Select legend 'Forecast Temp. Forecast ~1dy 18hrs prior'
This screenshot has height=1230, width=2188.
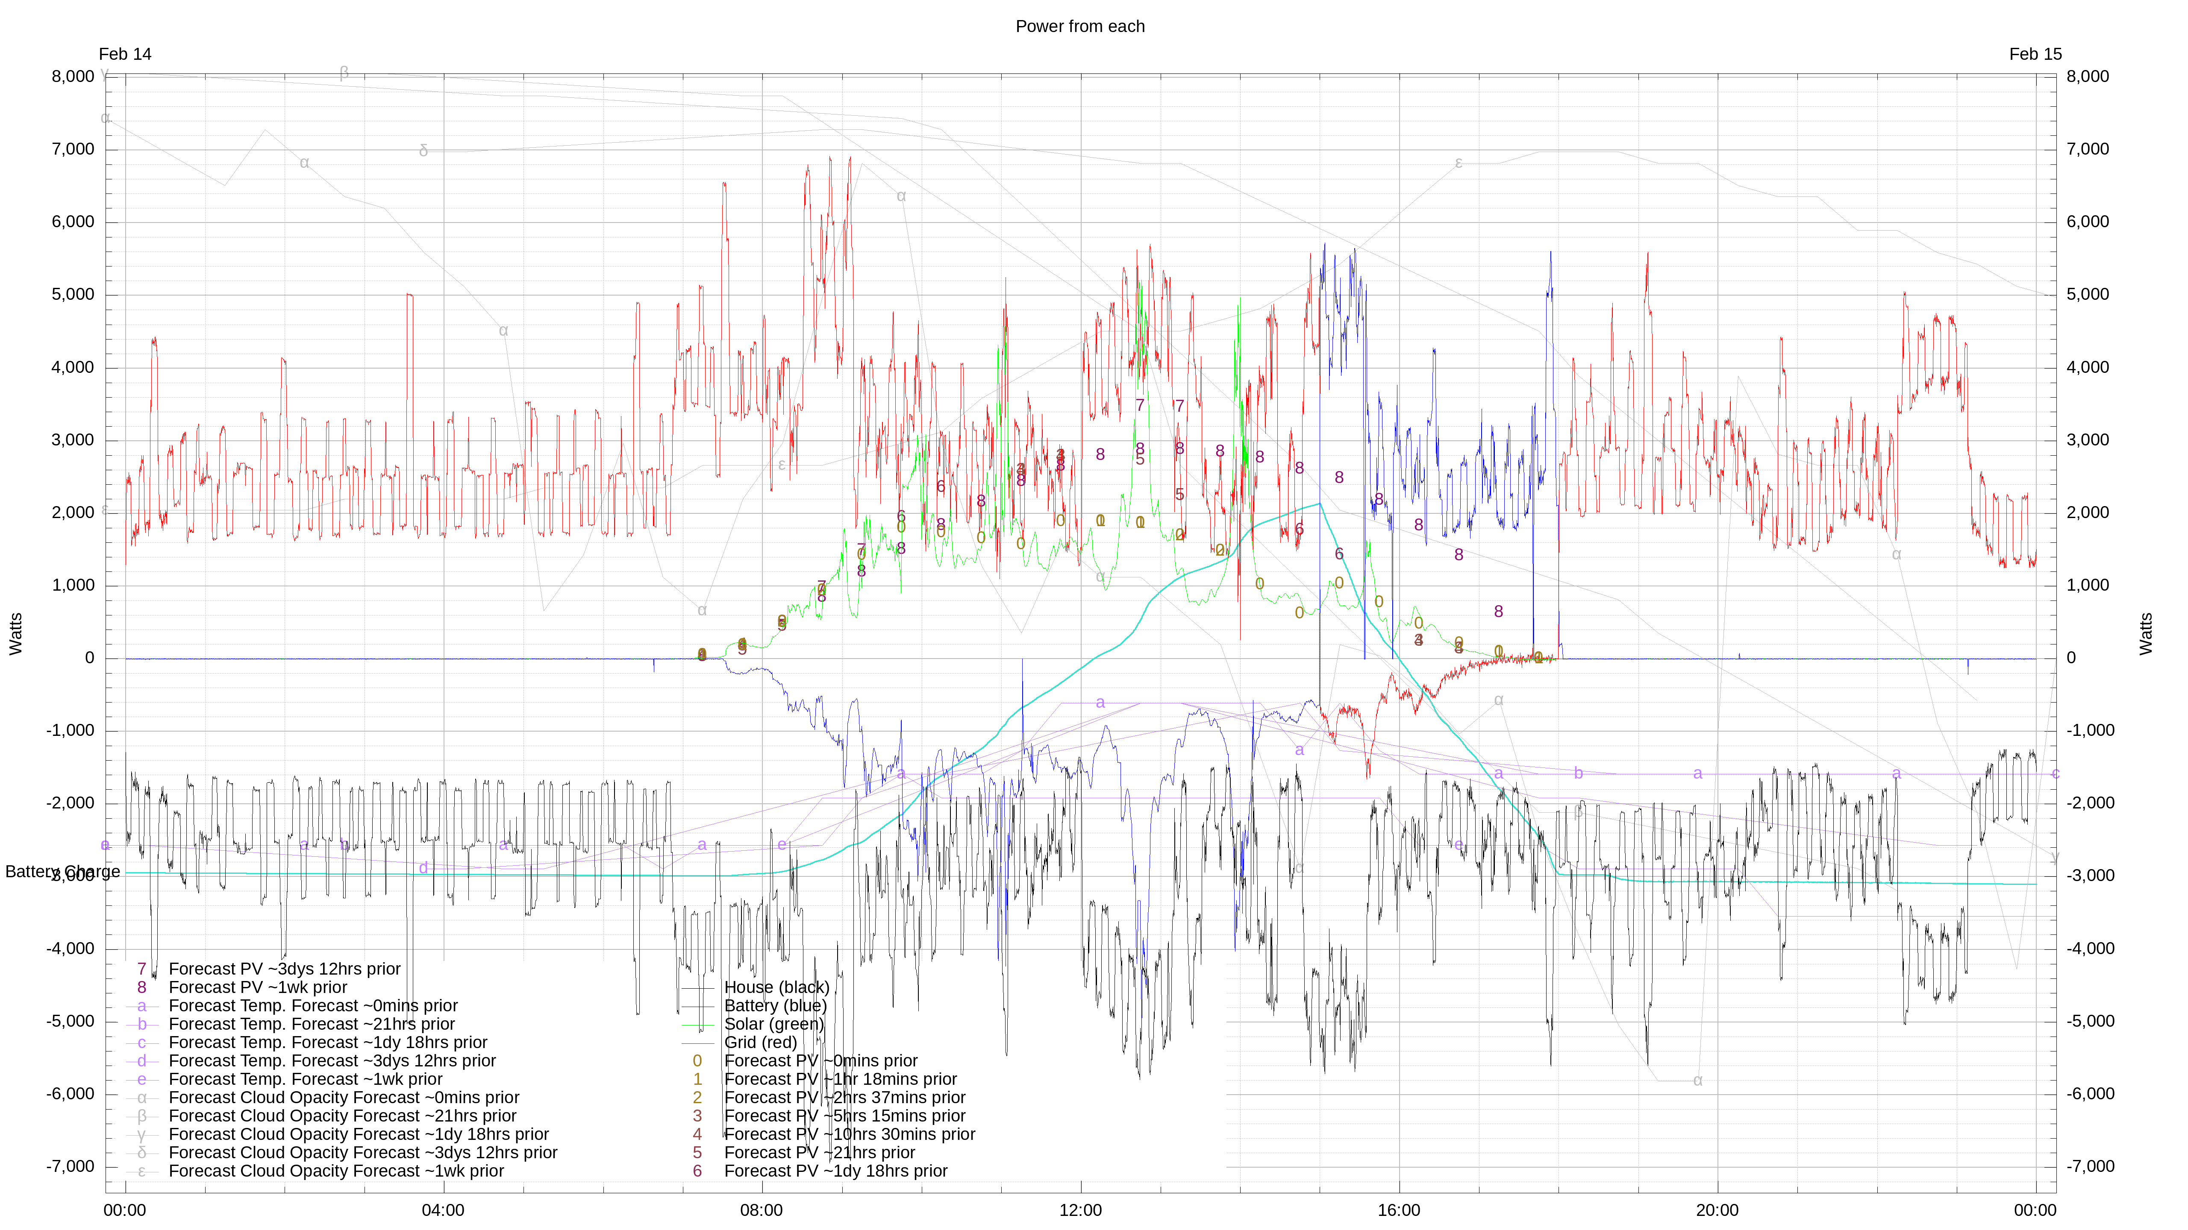coord(328,1043)
